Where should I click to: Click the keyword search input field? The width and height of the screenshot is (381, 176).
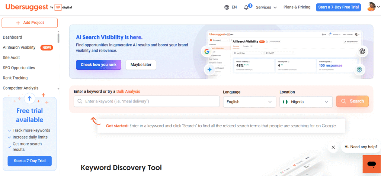[147, 101]
